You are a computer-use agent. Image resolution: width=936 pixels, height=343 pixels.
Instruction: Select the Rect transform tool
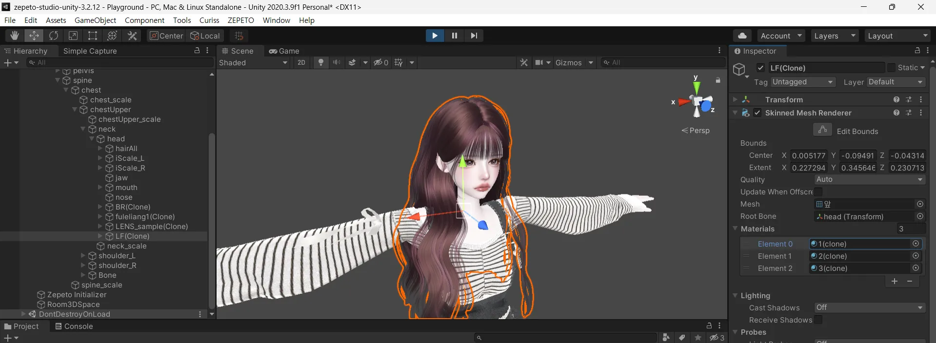coord(93,36)
